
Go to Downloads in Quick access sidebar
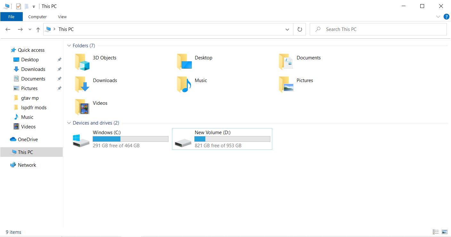coord(33,69)
